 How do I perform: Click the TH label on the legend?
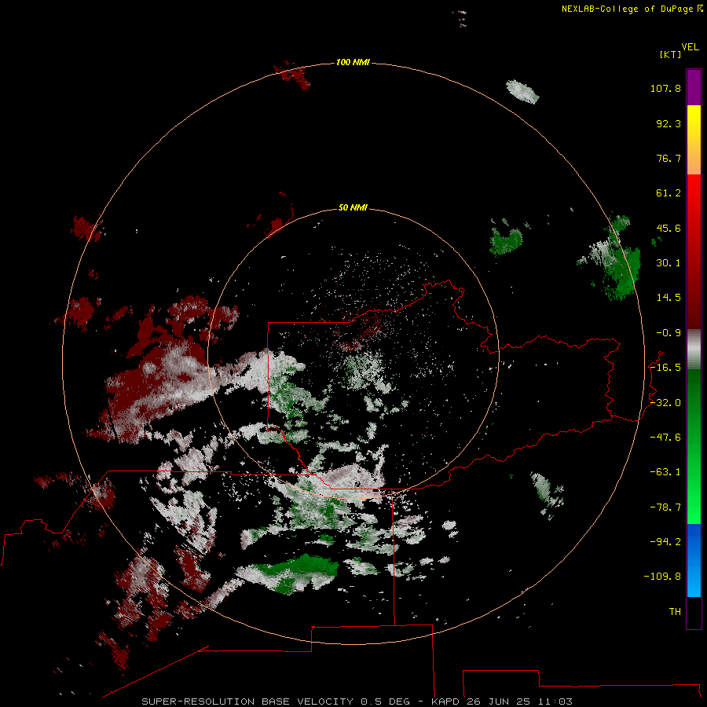tap(675, 612)
